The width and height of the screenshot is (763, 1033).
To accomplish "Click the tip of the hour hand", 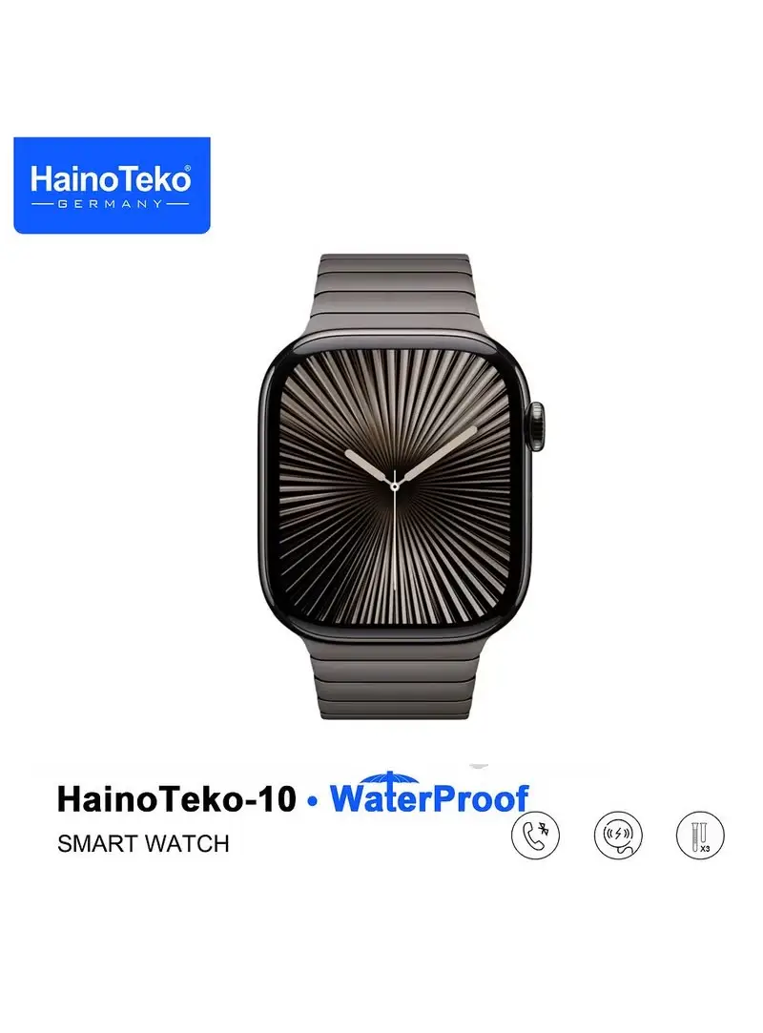I will [x=349, y=452].
